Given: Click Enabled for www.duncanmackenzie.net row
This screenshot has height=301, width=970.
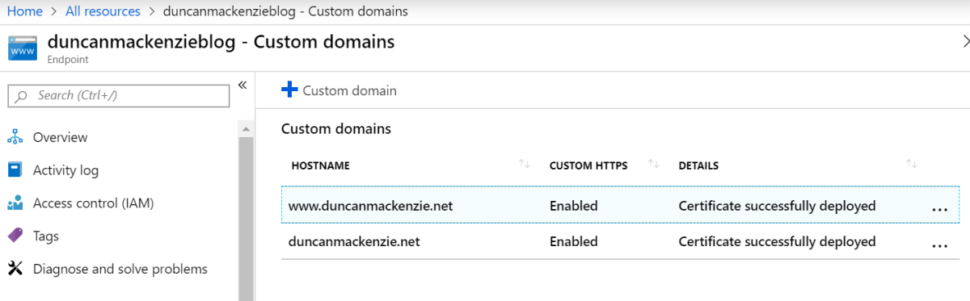Looking at the screenshot, I should (574, 206).
